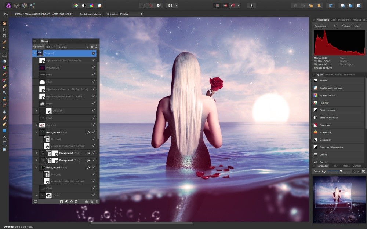The height and width of the screenshot is (229, 367).
Task: Expand the Agrupar group with the red petals thumbnail
Action: pos(37,125)
